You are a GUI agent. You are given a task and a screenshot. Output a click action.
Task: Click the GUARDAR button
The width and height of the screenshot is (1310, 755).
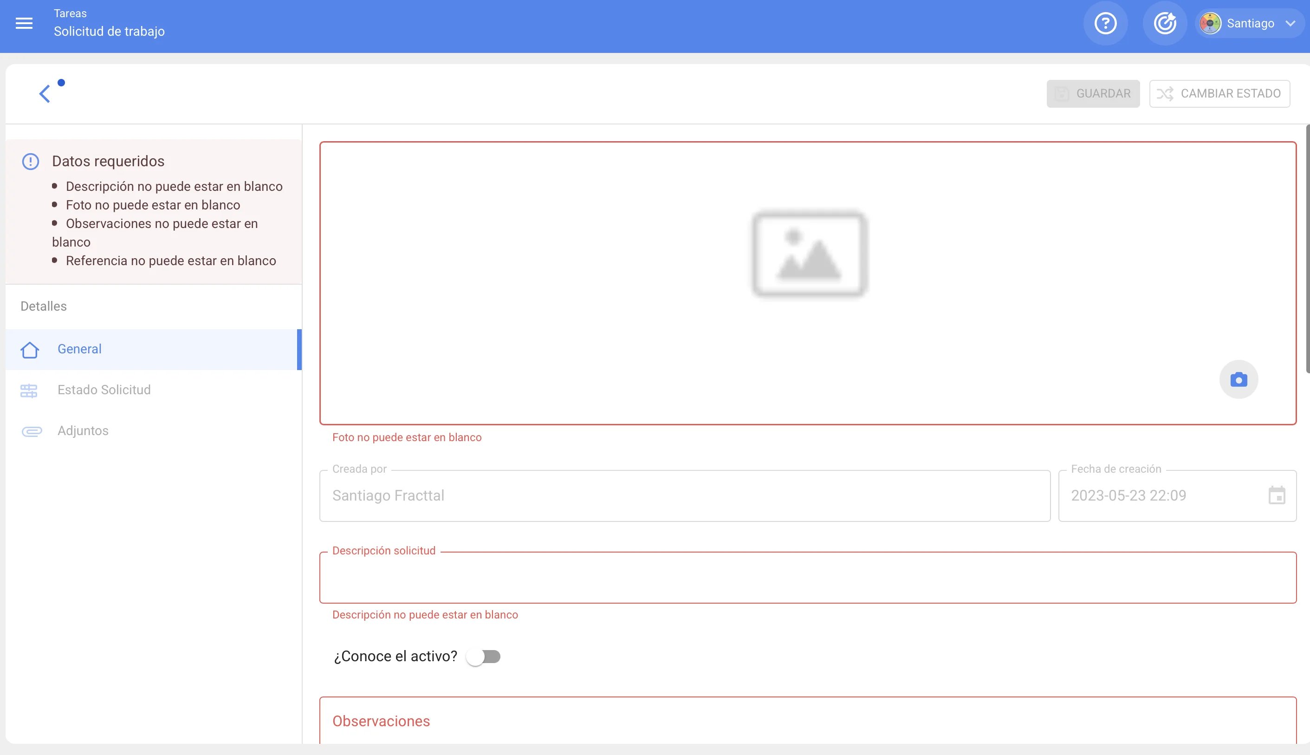(1092, 94)
